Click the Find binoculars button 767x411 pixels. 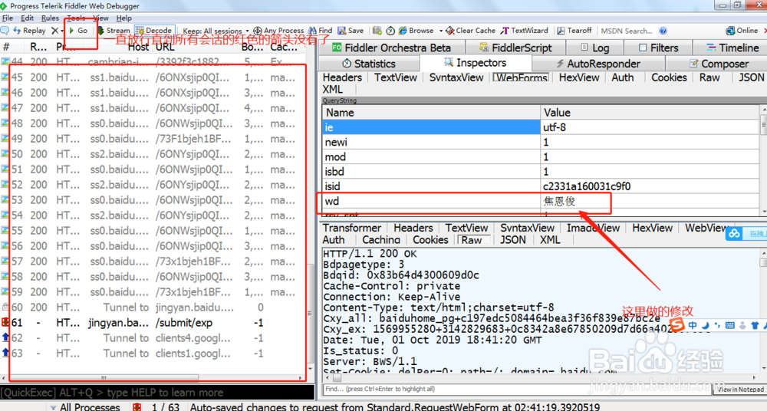320,31
